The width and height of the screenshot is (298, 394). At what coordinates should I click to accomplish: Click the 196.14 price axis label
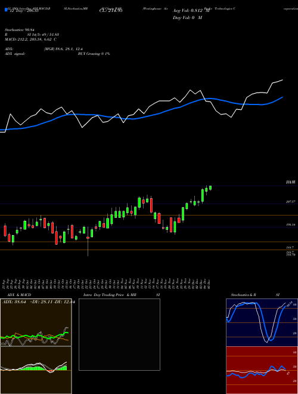point(290,225)
